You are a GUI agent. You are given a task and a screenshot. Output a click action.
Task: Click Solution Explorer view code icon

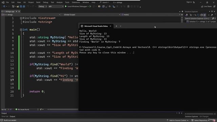click(209, 15)
